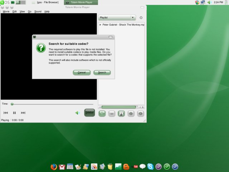The height and width of the screenshot is (172, 229).
Task: Click the remove from playlist button
Action: [112, 114]
